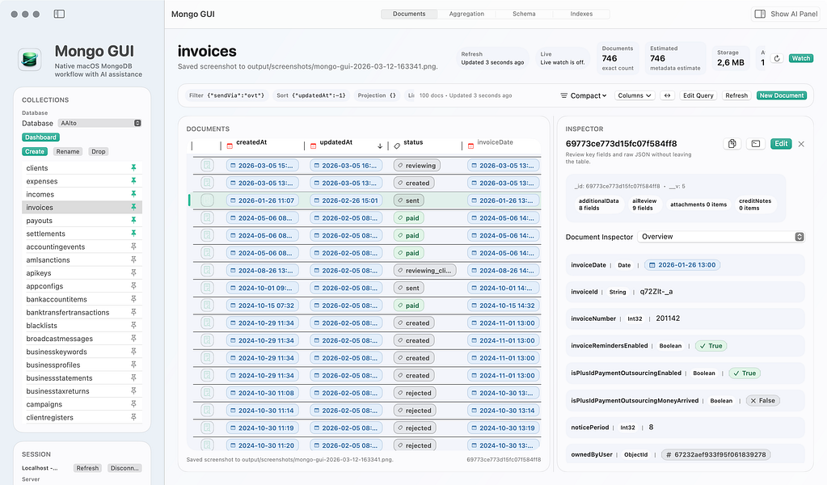Click the Edit Query button

point(698,95)
